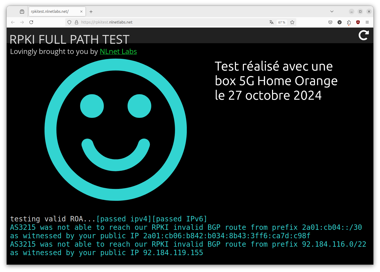This screenshot has height=272, width=380.
Task: Reset zoom via the 67% badge
Action: point(282,22)
